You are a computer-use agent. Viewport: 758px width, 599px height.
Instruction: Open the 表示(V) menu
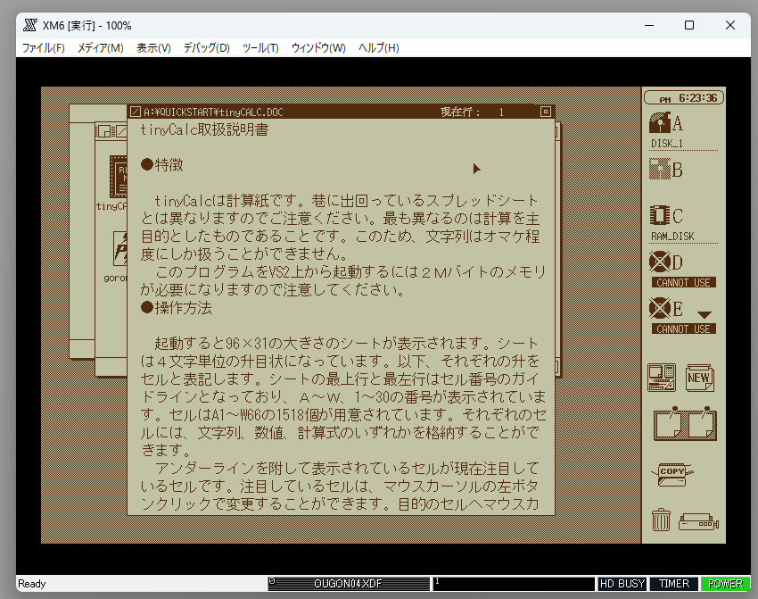153,48
